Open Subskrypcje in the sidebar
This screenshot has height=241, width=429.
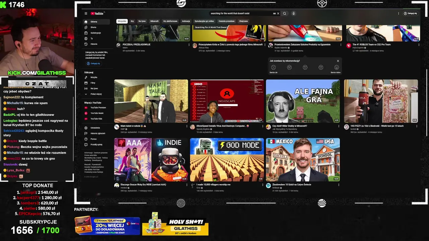[x=97, y=33]
